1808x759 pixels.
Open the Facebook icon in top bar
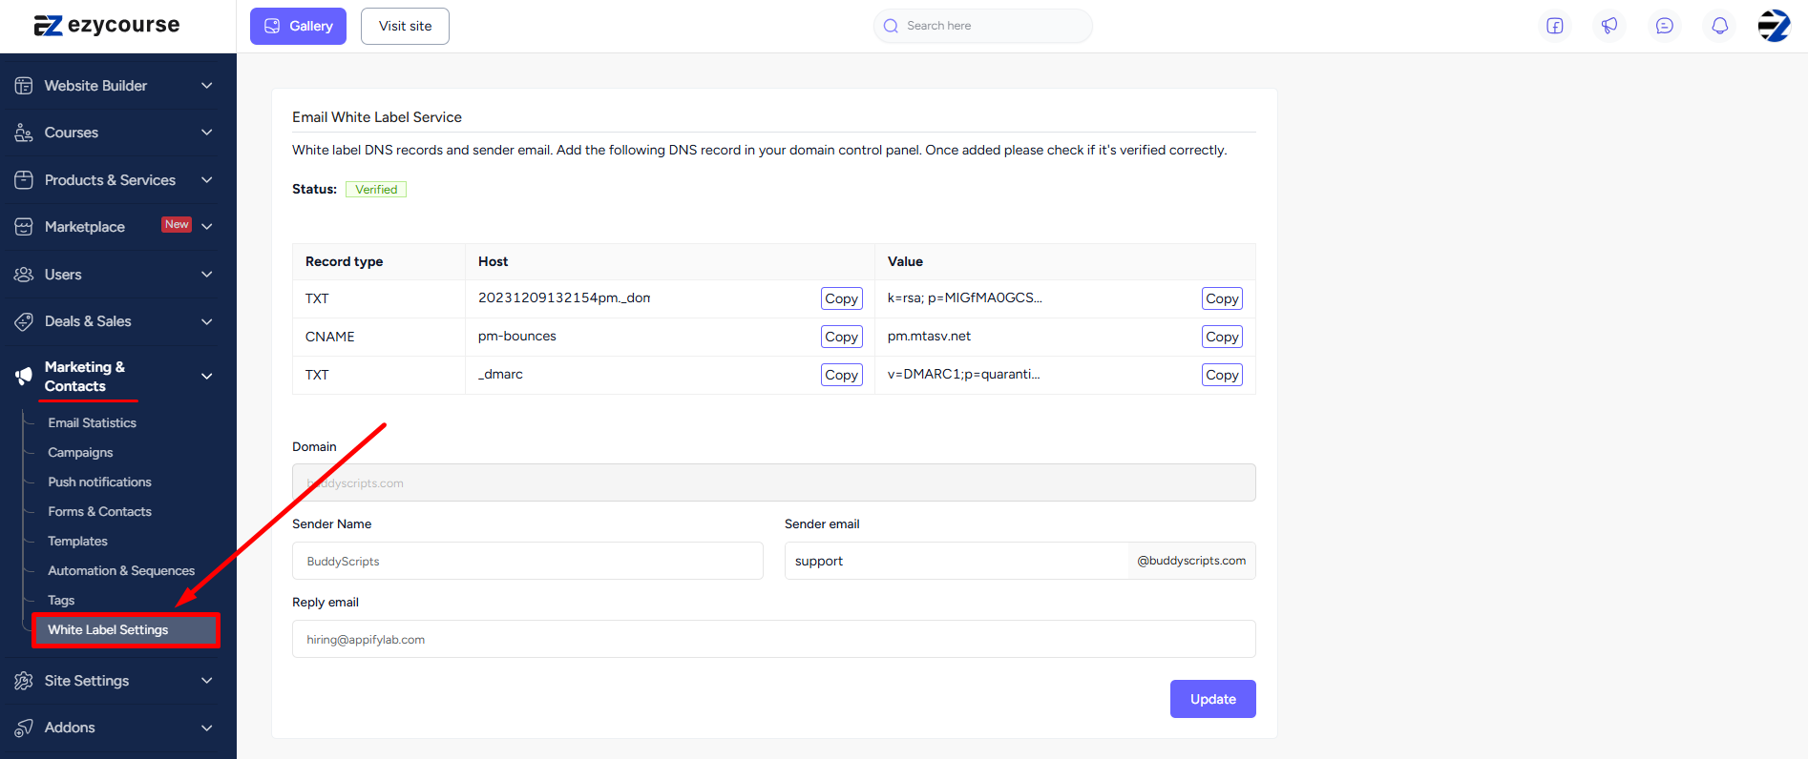1555,26
